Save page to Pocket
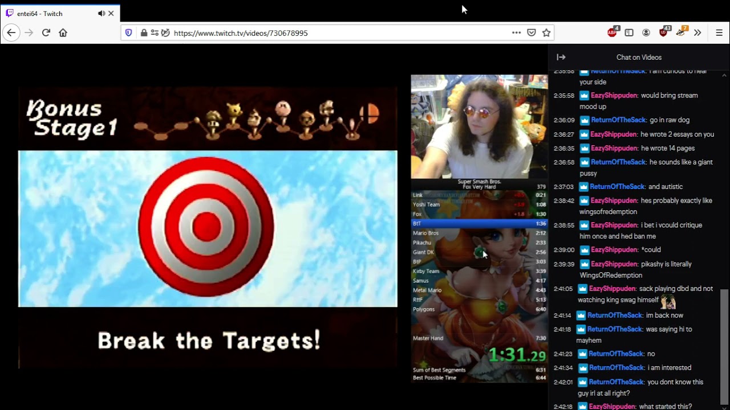The height and width of the screenshot is (410, 730). click(x=532, y=33)
